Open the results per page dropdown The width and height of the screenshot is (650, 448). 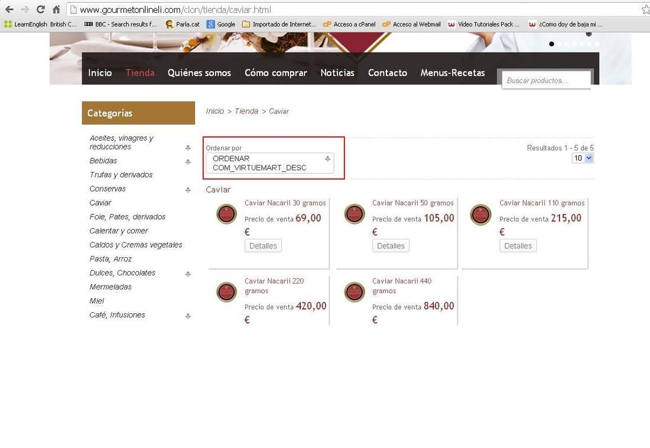583,158
